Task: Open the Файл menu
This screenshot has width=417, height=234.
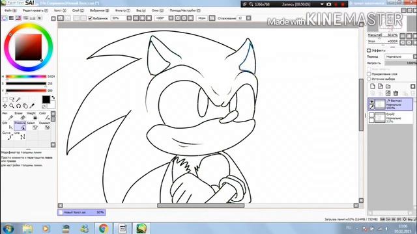Action: coord(10,10)
